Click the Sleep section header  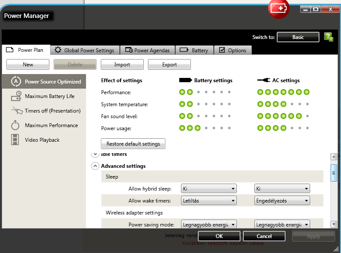pyautogui.click(x=212, y=177)
